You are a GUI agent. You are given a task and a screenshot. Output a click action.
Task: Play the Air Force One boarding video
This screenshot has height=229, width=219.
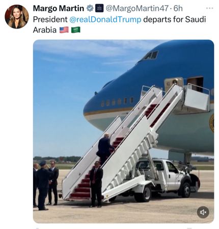tap(123, 131)
